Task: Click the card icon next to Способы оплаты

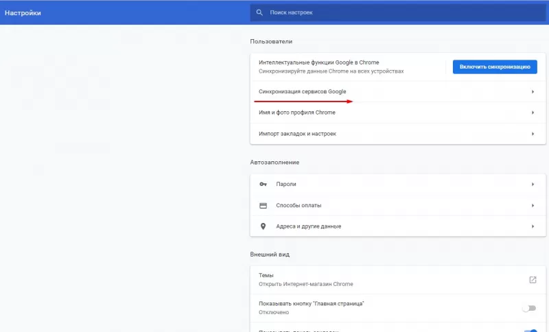Action: (263, 205)
